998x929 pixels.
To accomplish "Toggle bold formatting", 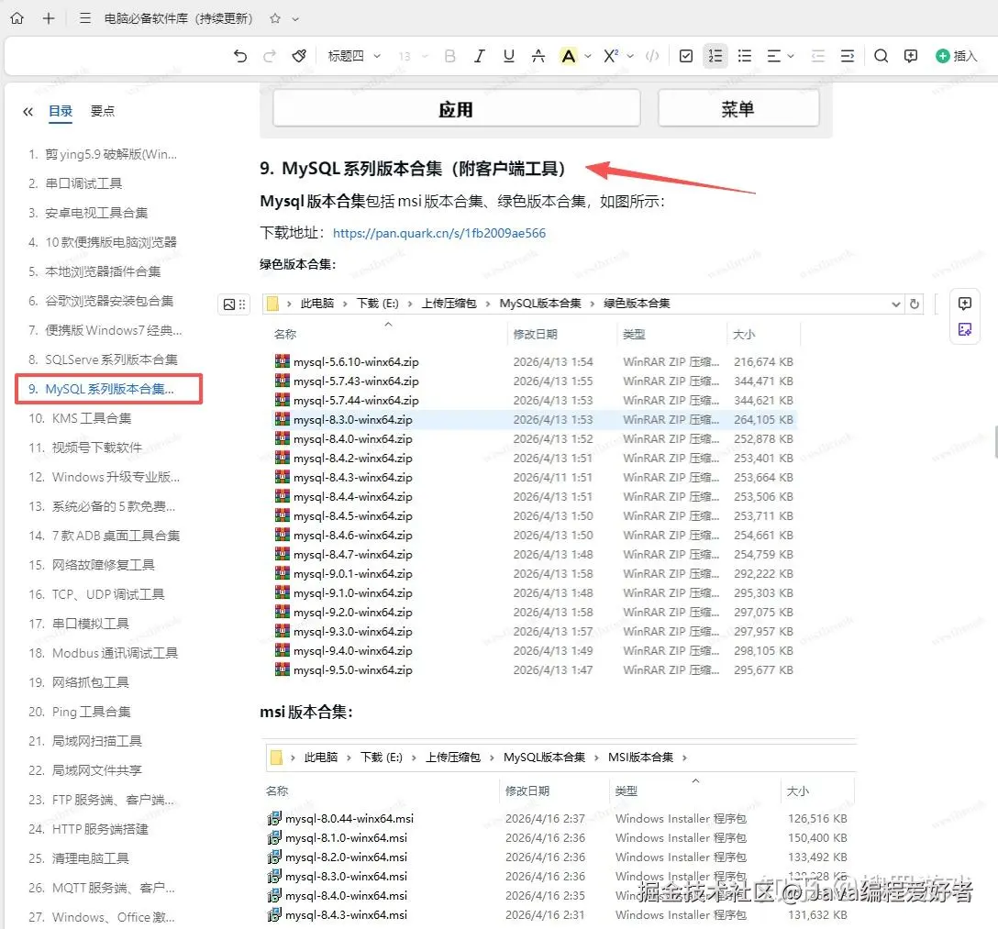I will click(450, 56).
